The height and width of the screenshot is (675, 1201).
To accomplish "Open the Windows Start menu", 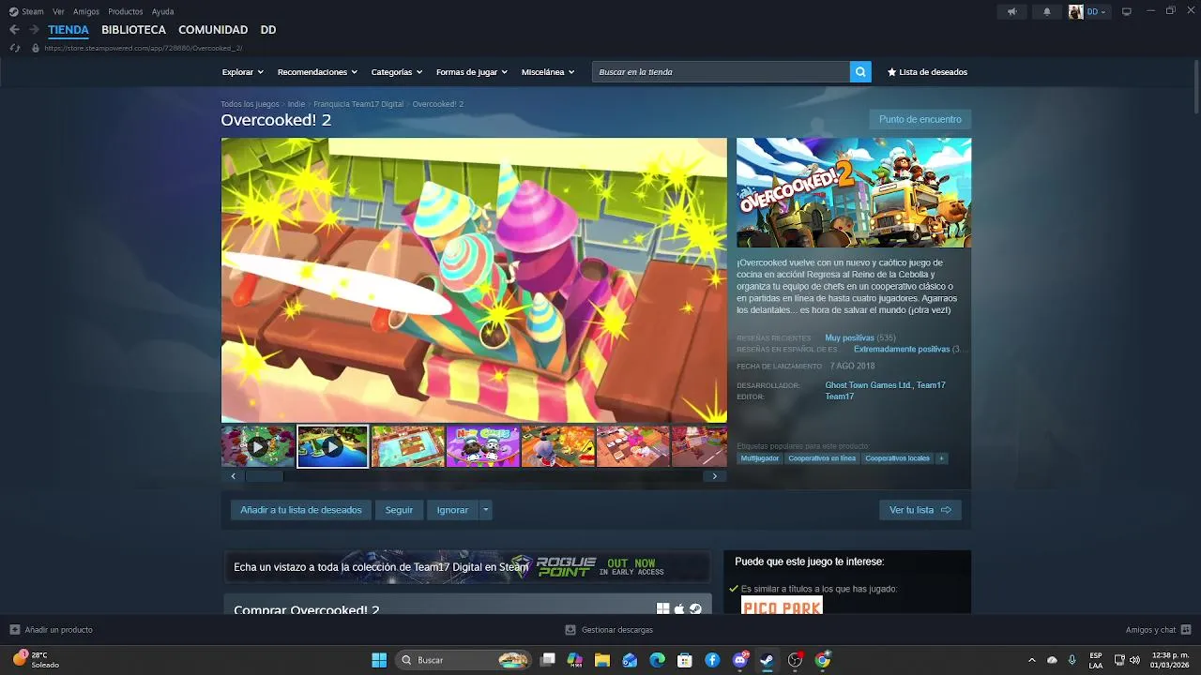I will (379, 660).
